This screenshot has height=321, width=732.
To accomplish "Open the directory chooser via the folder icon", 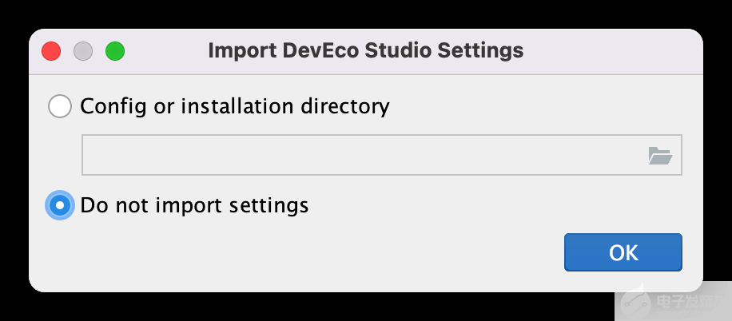I will click(660, 156).
